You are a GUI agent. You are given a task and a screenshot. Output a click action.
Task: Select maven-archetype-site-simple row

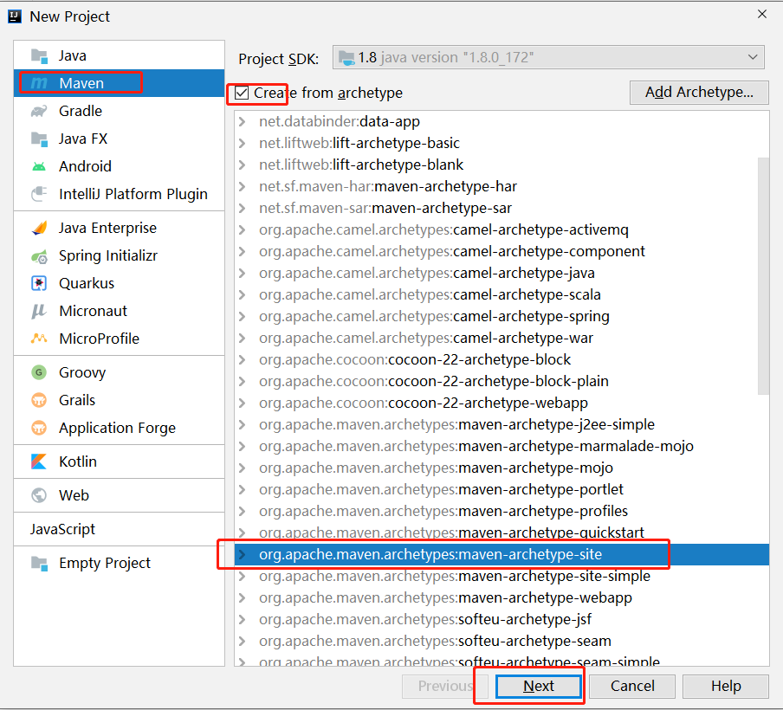point(502,576)
